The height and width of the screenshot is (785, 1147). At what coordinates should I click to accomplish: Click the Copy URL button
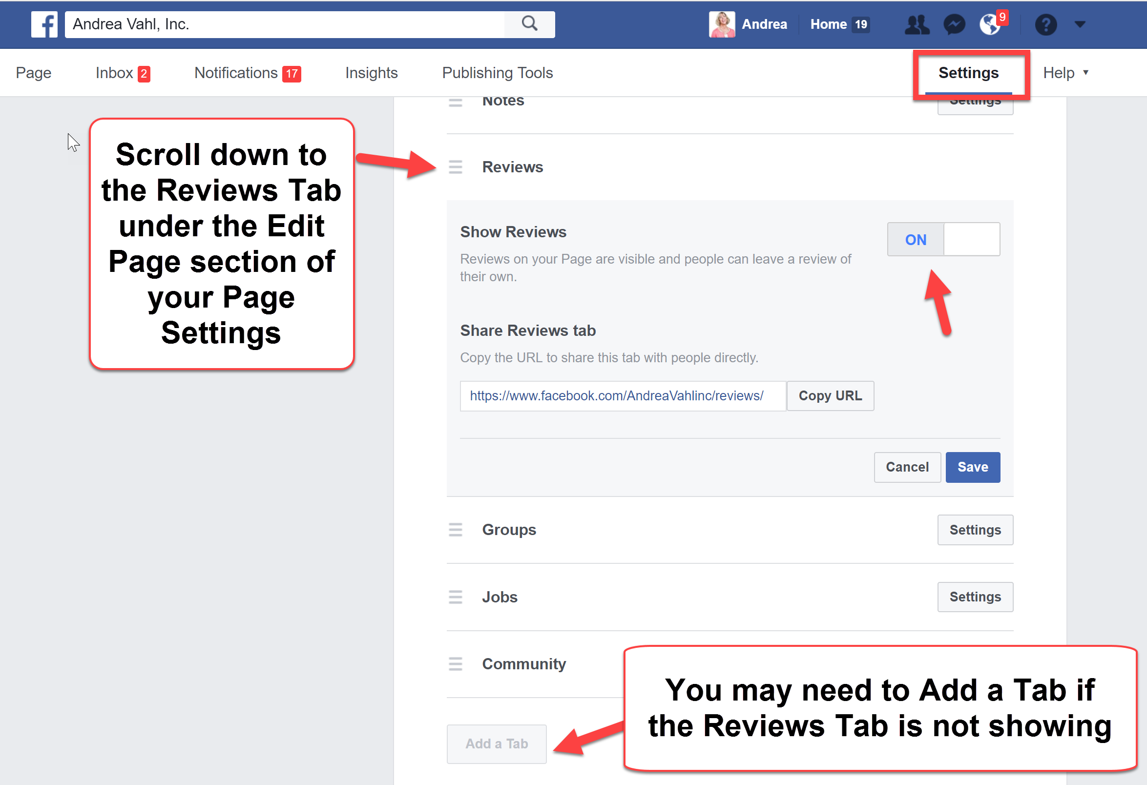829,395
